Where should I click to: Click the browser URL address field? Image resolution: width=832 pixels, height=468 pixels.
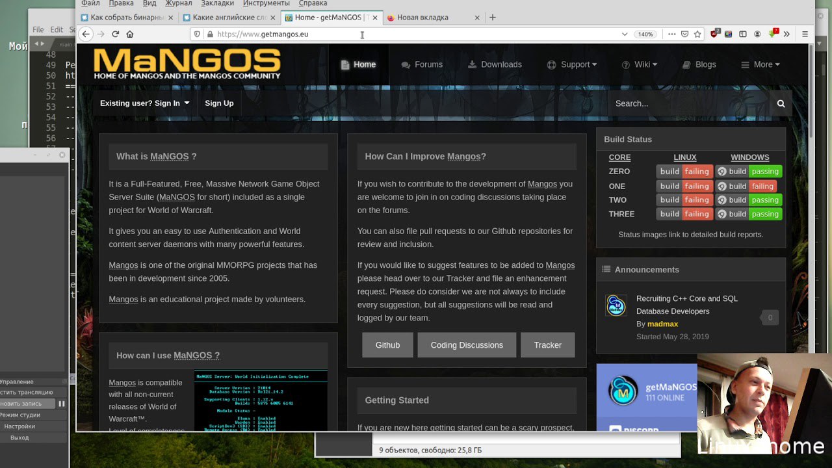(x=416, y=34)
